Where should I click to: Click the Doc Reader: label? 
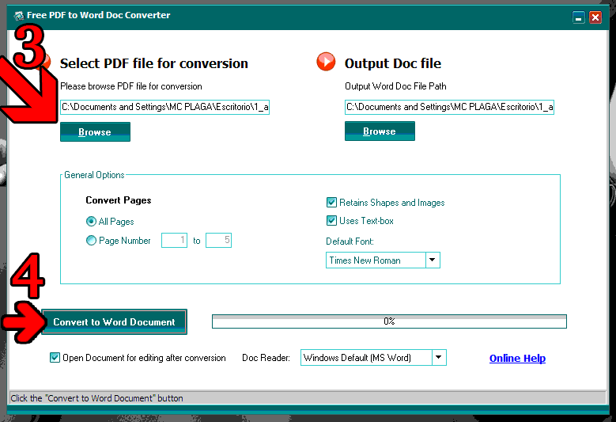pyautogui.click(x=266, y=358)
